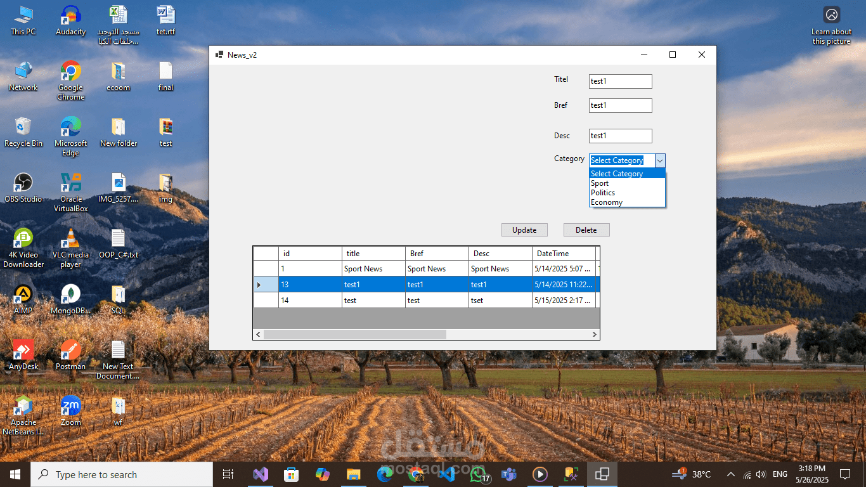The image size is (866, 487).
Task: Select the ecoom folder icon
Action: [118, 76]
